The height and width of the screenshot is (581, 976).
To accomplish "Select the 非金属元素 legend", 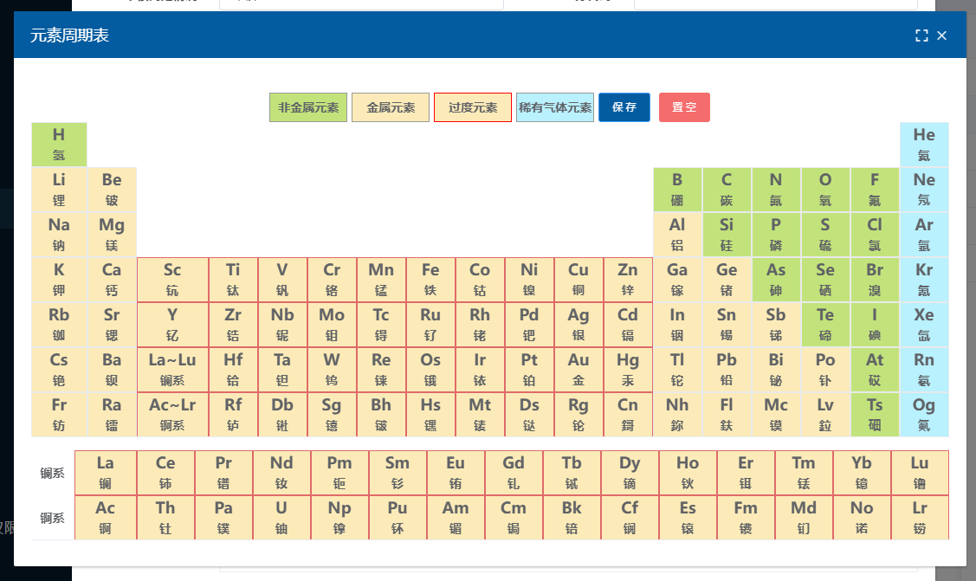I will (x=308, y=107).
